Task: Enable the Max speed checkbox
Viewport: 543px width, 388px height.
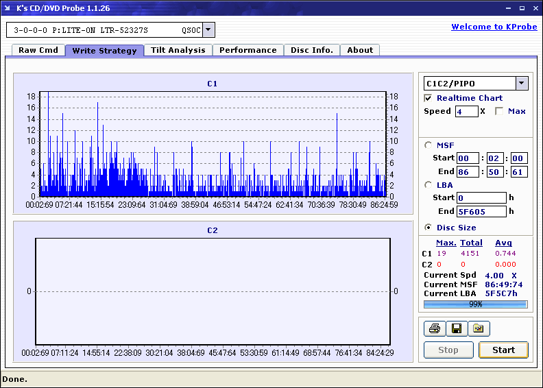Action: point(499,111)
